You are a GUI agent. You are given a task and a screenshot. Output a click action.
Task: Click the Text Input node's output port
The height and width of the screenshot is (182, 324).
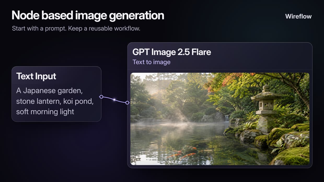click(101, 97)
